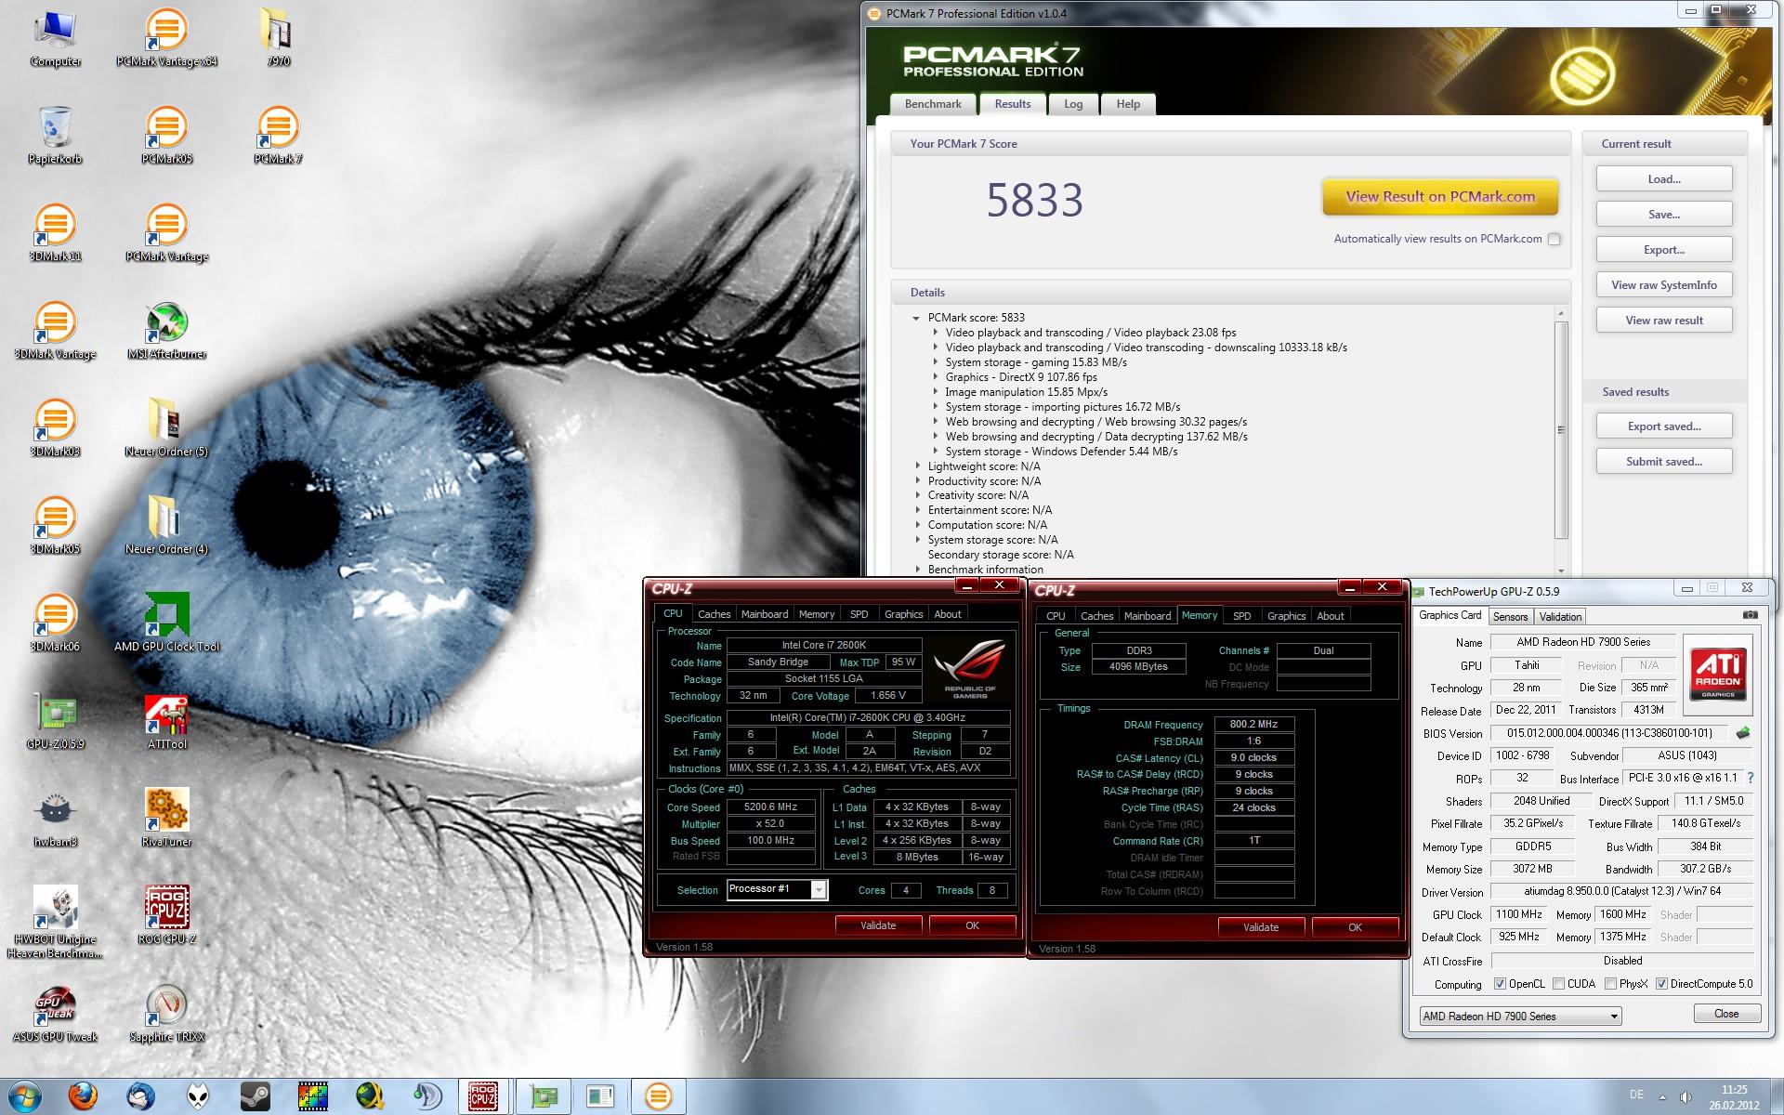Click the Windows Start orb
The image size is (1784, 1115).
[x=25, y=1096]
